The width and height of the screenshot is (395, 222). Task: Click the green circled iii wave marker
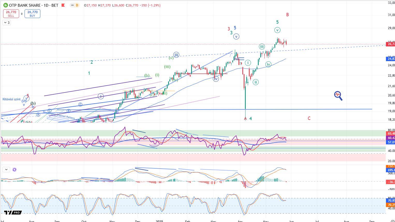coord(262,47)
